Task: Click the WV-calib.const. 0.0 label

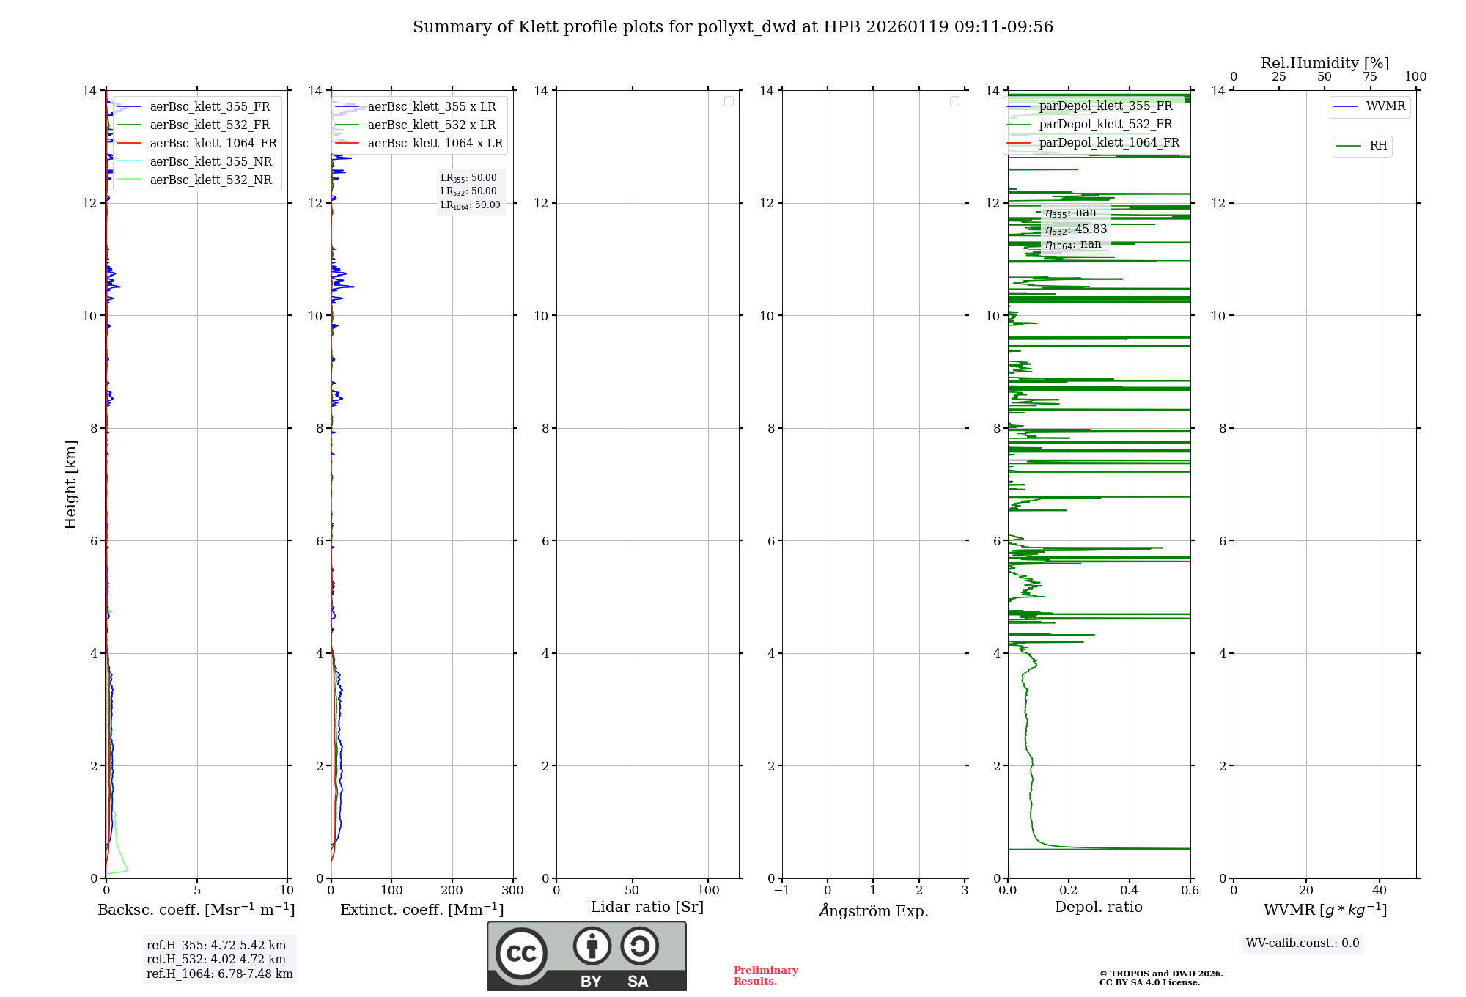Action: pyautogui.click(x=1302, y=943)
